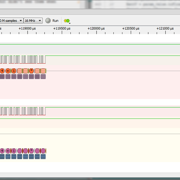Select orange decoded '*' annotation
Viewport: 180px width, 180px height.
click(x=31, y=71)
